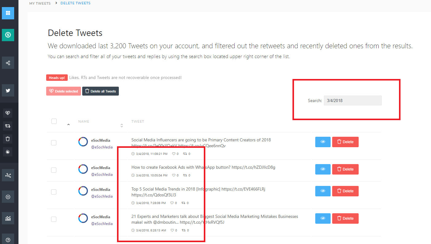The width and height of the screenshot is (431, 244).
Task: Open link https://t.co/hZDJIIcD8g in Facebook Ads tweet
Action: pyautogui.click(x=253, y=167)
